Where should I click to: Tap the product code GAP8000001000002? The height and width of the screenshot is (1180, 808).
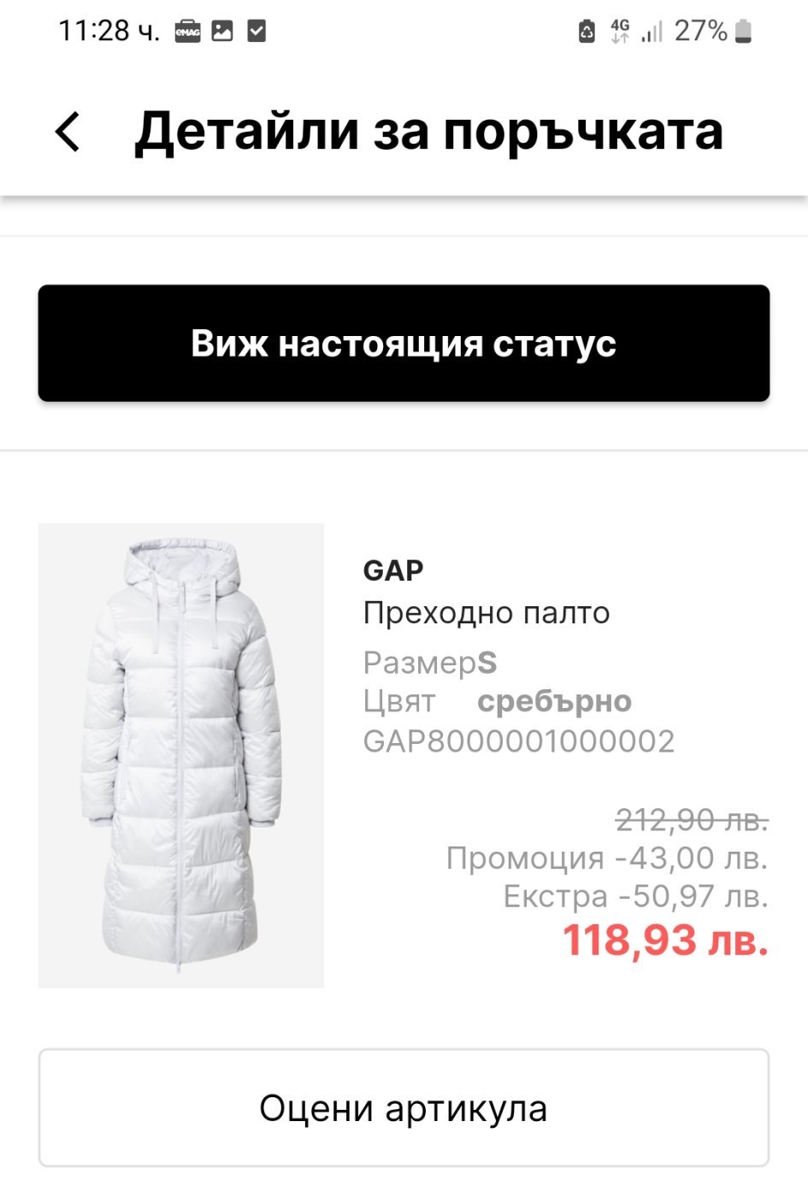pyautogui.click(x=519, y=741)
